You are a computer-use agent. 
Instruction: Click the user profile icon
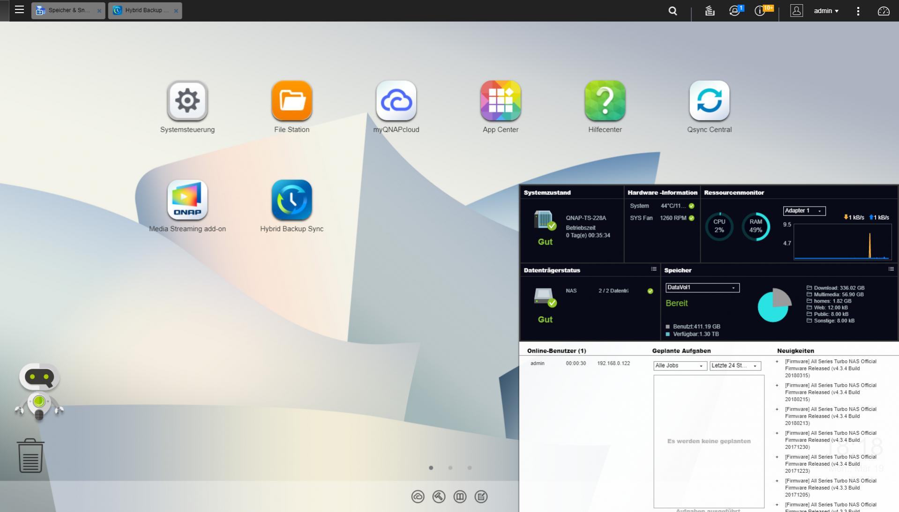click(796, 10)
